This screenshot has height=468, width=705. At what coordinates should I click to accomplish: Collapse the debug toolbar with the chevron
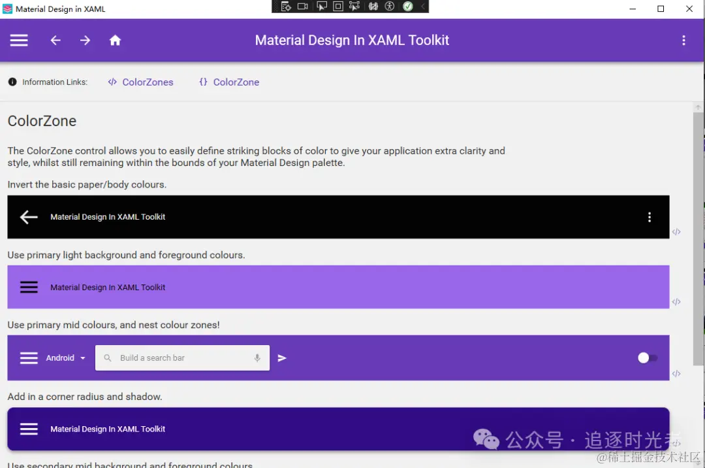click(x=422, y=7)
